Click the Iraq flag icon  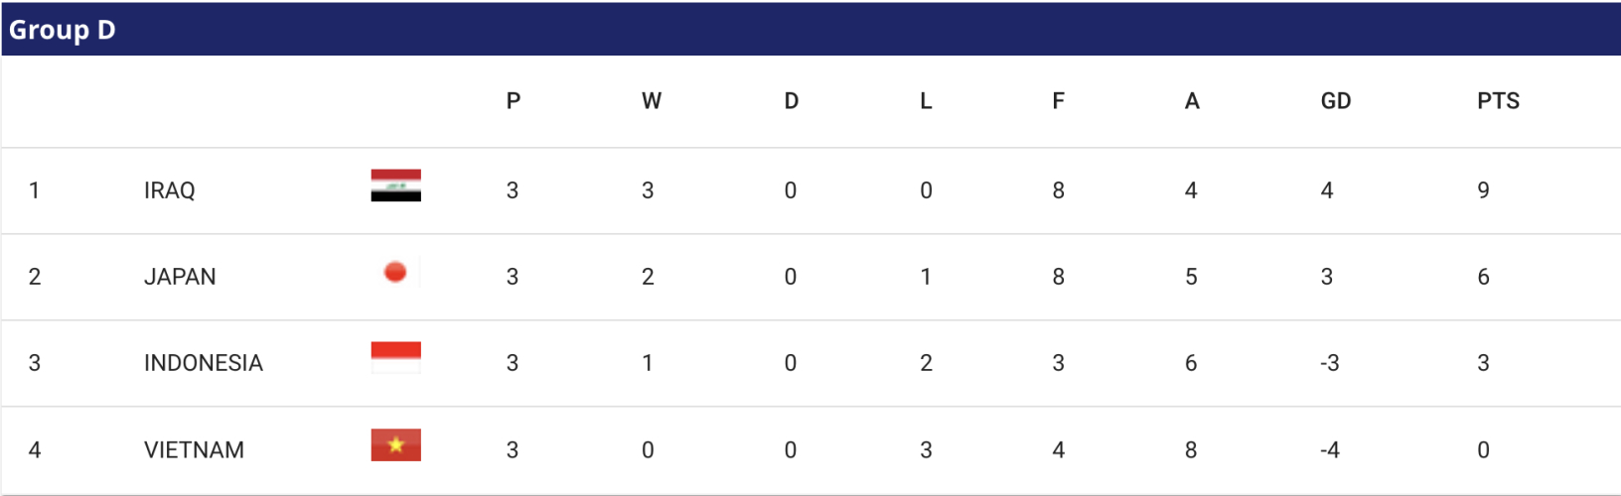click(395, 186)
